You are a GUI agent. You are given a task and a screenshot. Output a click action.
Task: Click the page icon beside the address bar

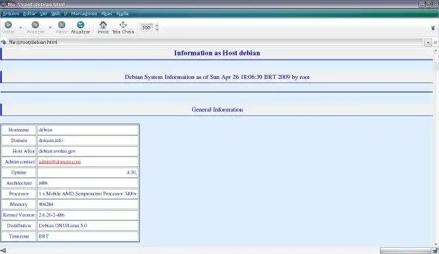(x=3, y=43)
